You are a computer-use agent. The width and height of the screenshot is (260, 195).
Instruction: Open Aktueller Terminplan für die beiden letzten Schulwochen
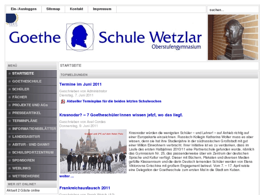[114, 101]
